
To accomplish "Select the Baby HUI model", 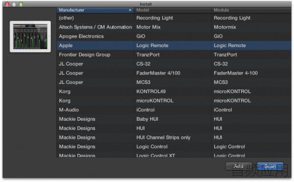I will [x=147, y=119].
